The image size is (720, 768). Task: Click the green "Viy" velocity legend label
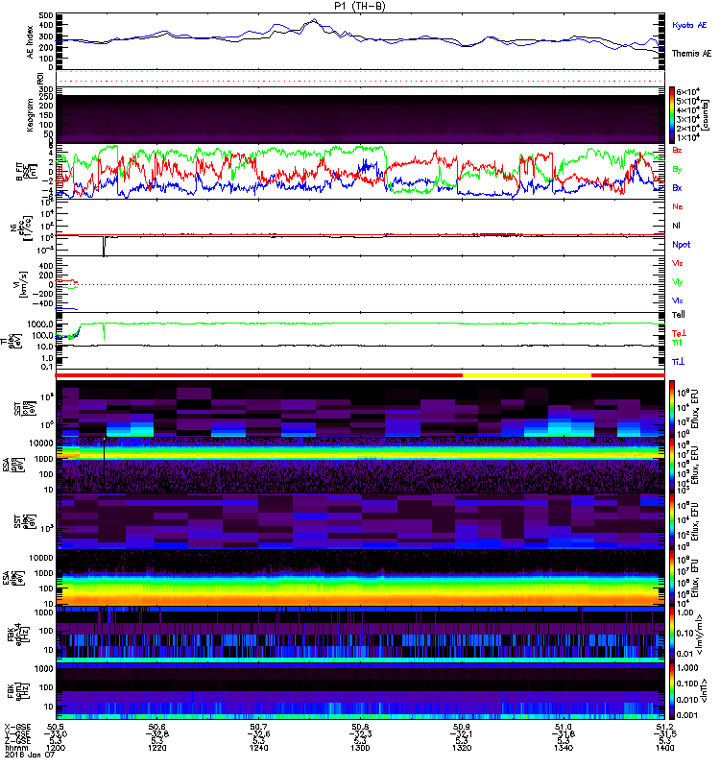(x=677, y=282)
